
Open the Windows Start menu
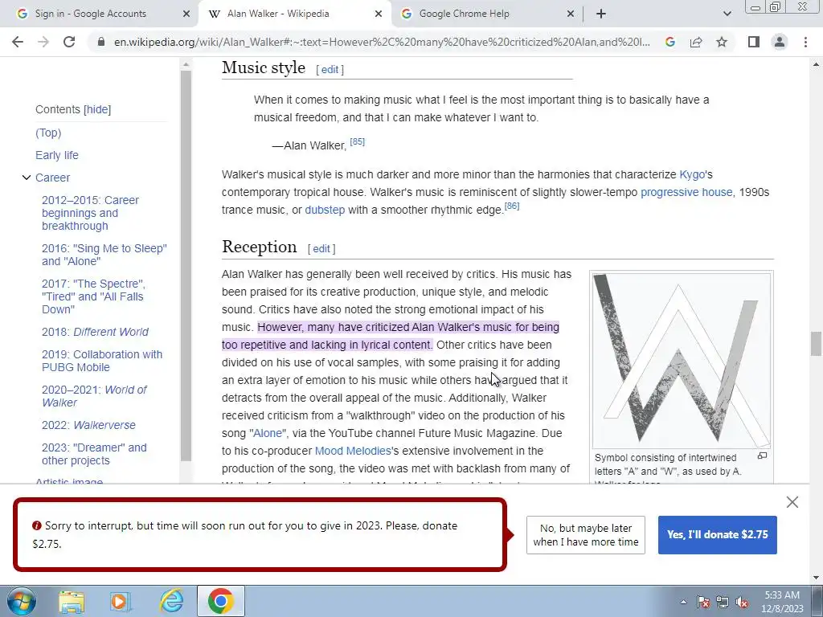tap(22, 601)
